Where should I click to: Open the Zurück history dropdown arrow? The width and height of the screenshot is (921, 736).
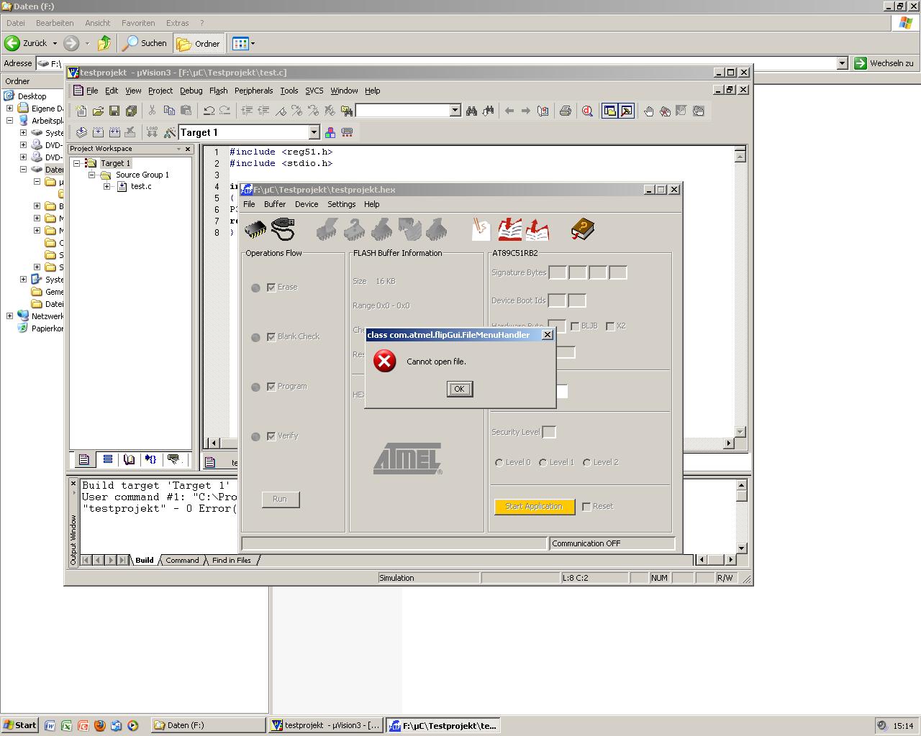[x=55, y=43]
